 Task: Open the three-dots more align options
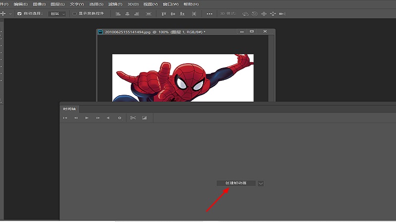(x=209, y=14)
